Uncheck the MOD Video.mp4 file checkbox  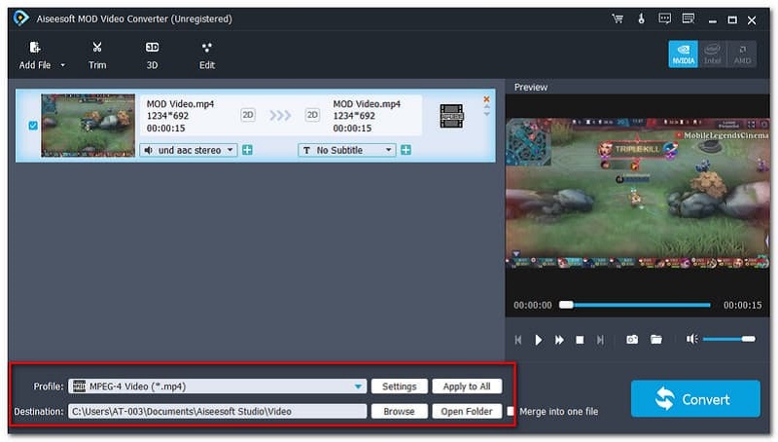tap(33, 126)
